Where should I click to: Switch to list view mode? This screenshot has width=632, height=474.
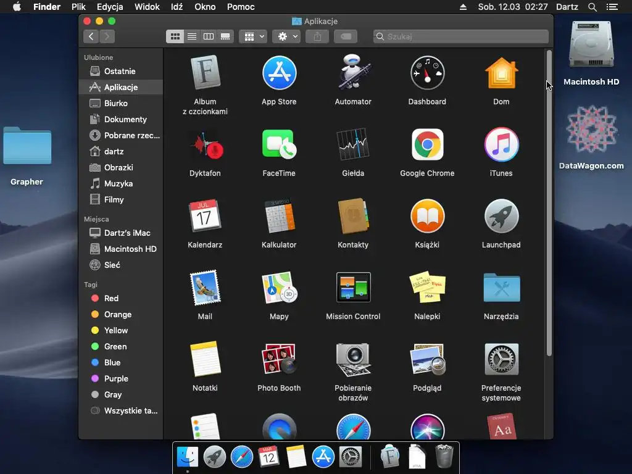pyautogui.click(x=192, y=36)
